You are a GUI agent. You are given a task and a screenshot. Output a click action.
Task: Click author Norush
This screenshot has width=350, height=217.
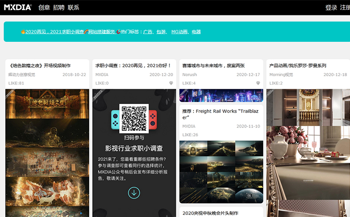(189, 75)
